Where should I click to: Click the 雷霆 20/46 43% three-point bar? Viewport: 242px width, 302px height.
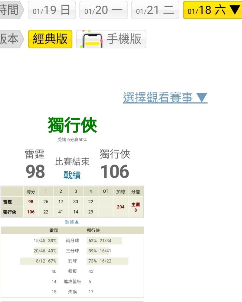tap(46, 251)
